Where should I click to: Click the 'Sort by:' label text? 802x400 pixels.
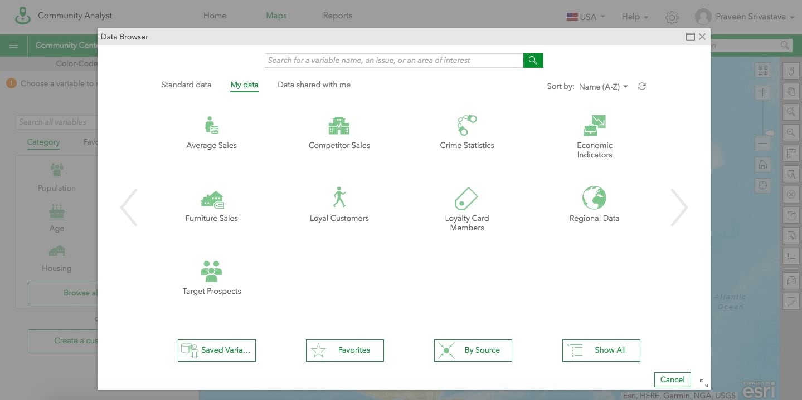tap(561, 87)
